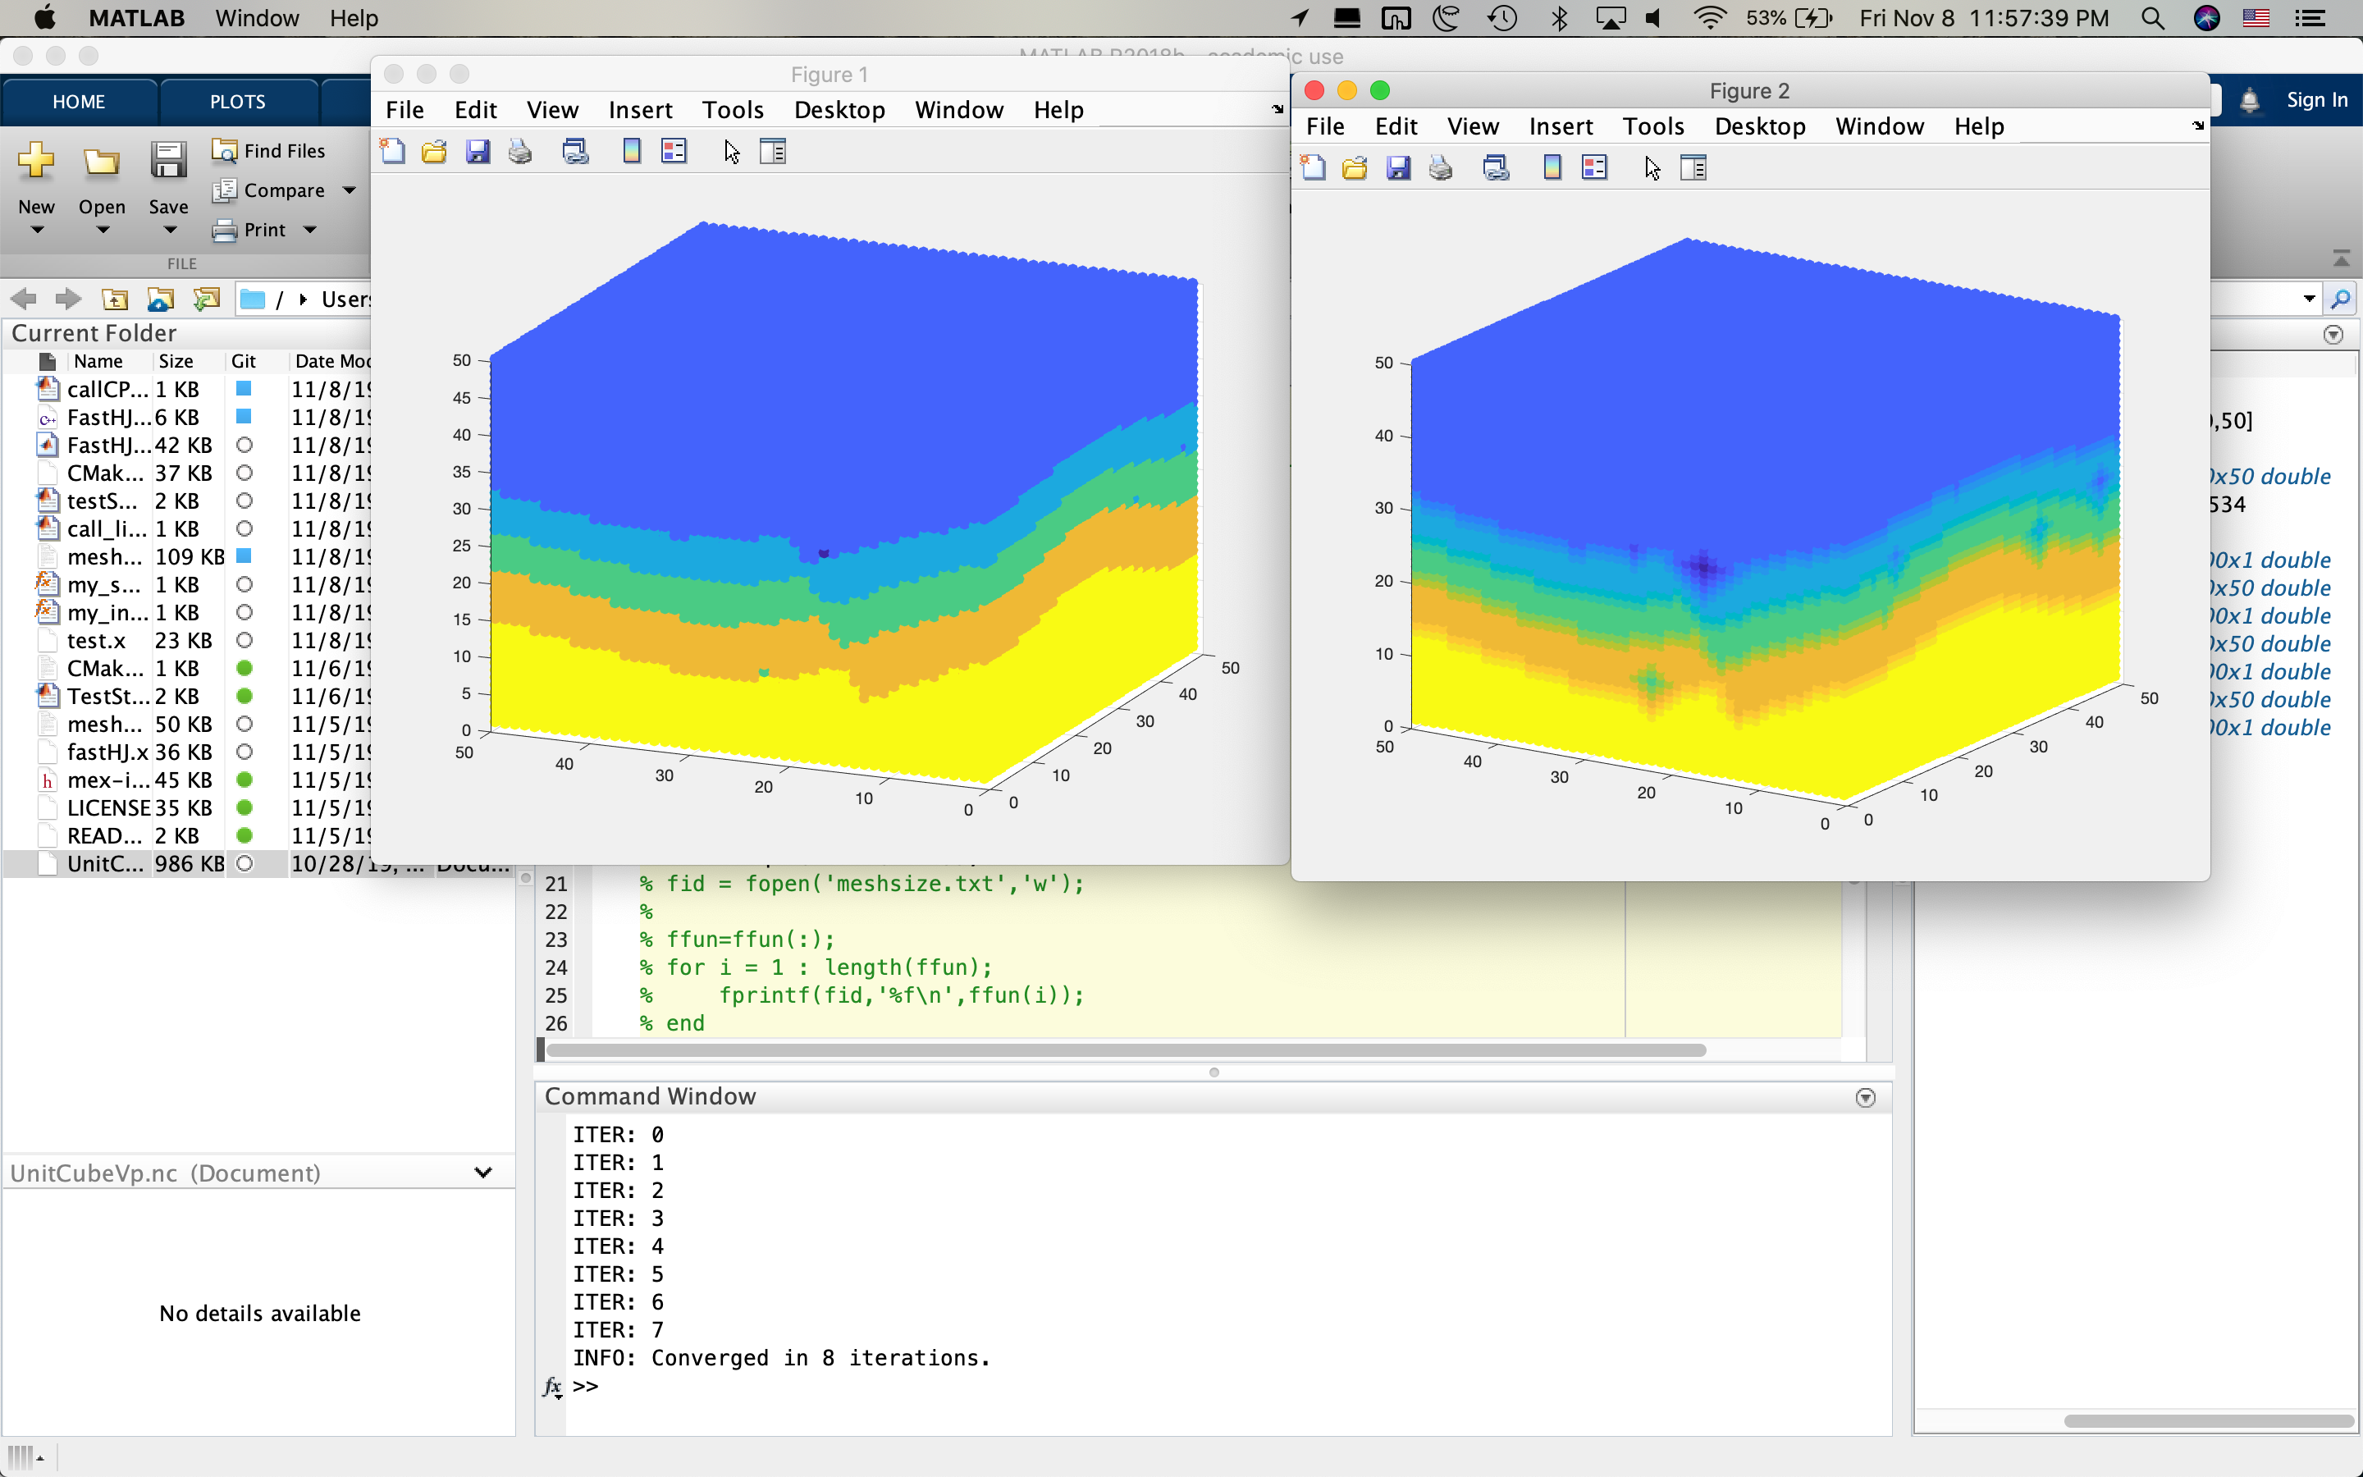Viewport: 2363px width, 1477px height.
Task: Click green Git status dot for LICENSE
Action: click(x=245, y=808)
